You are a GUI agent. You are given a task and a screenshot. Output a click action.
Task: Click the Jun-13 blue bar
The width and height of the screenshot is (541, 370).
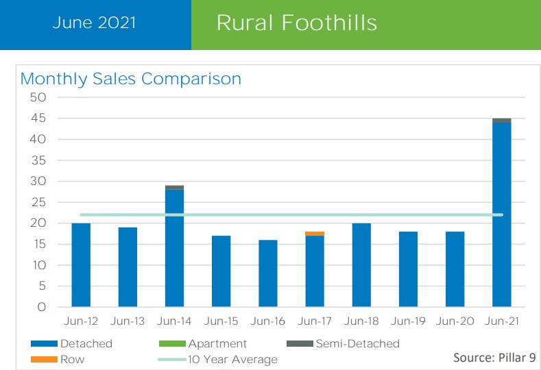pos(128,267)
